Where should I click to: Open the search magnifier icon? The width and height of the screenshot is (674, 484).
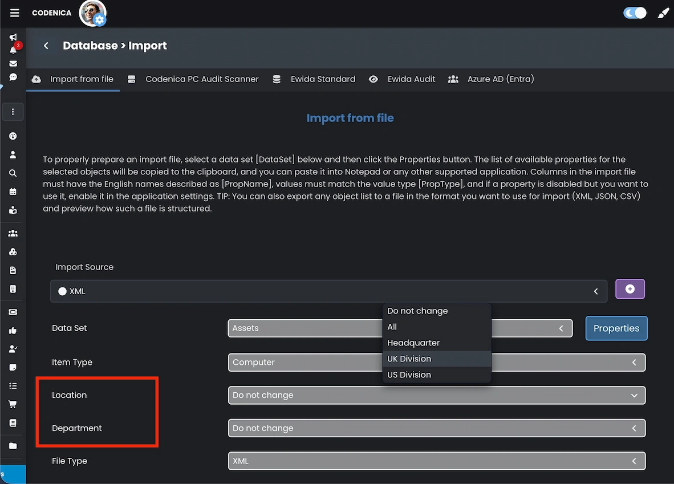click(13, 173)
